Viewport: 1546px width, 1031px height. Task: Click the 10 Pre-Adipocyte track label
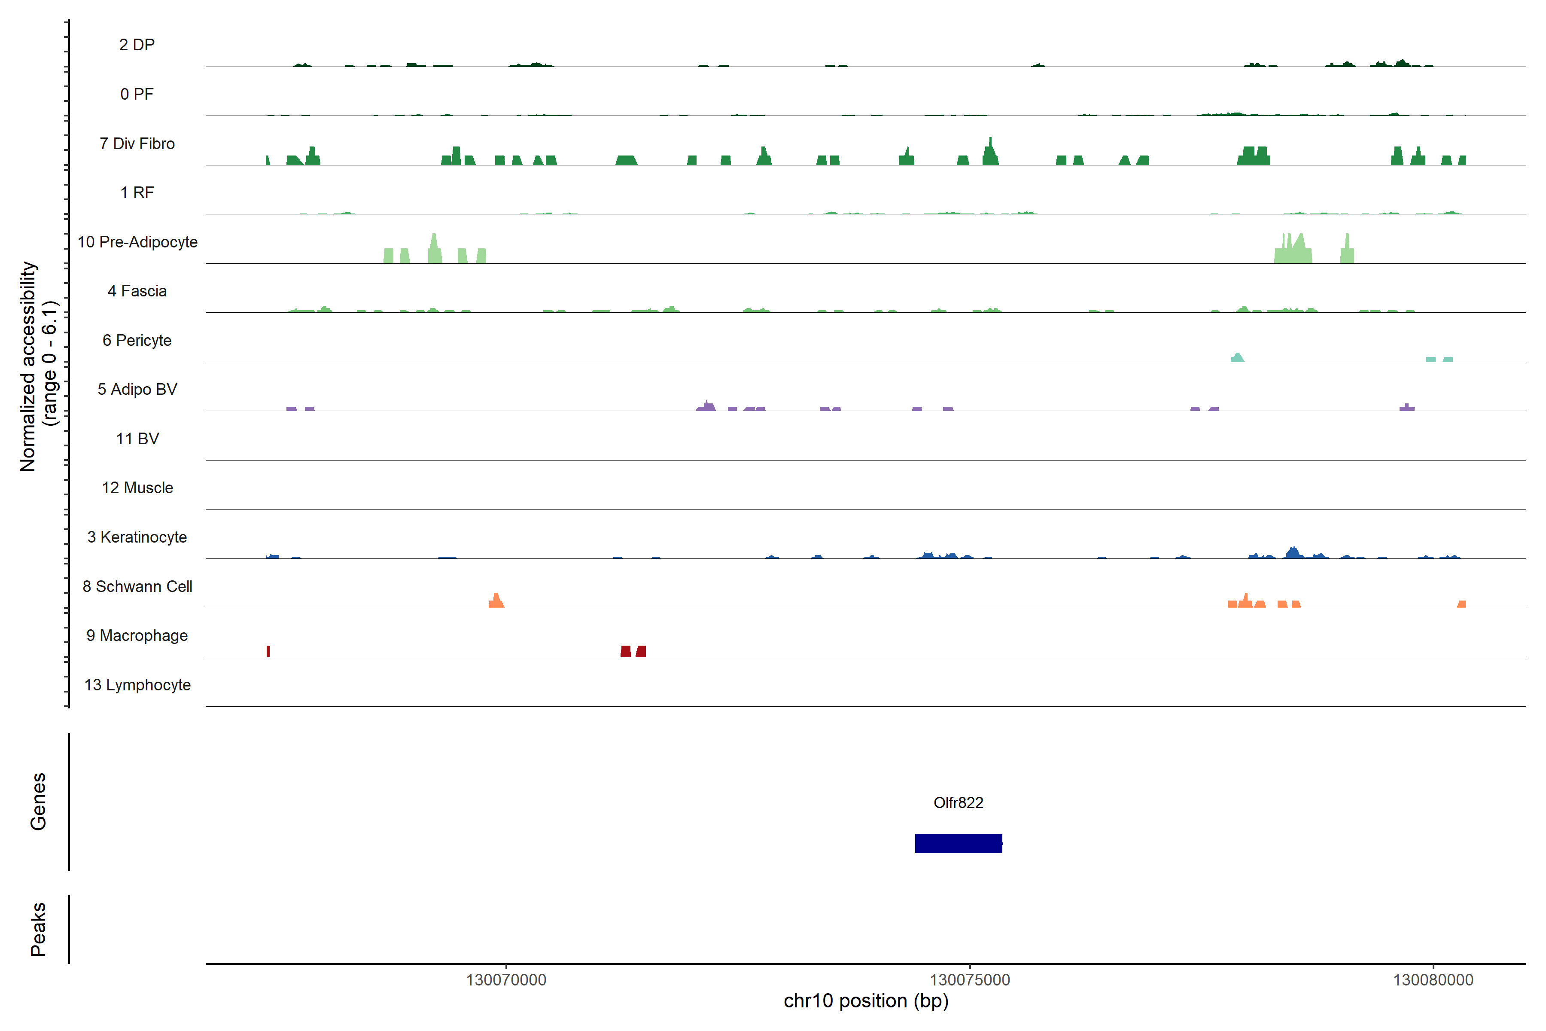tap(137, 242)
